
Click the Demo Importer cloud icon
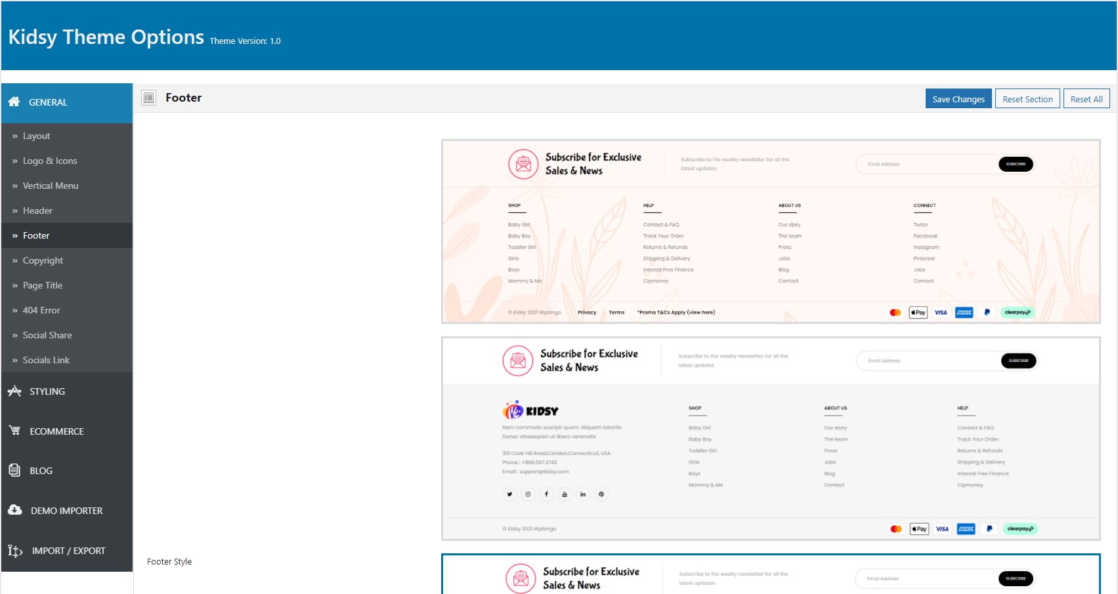tap(15, 510)
